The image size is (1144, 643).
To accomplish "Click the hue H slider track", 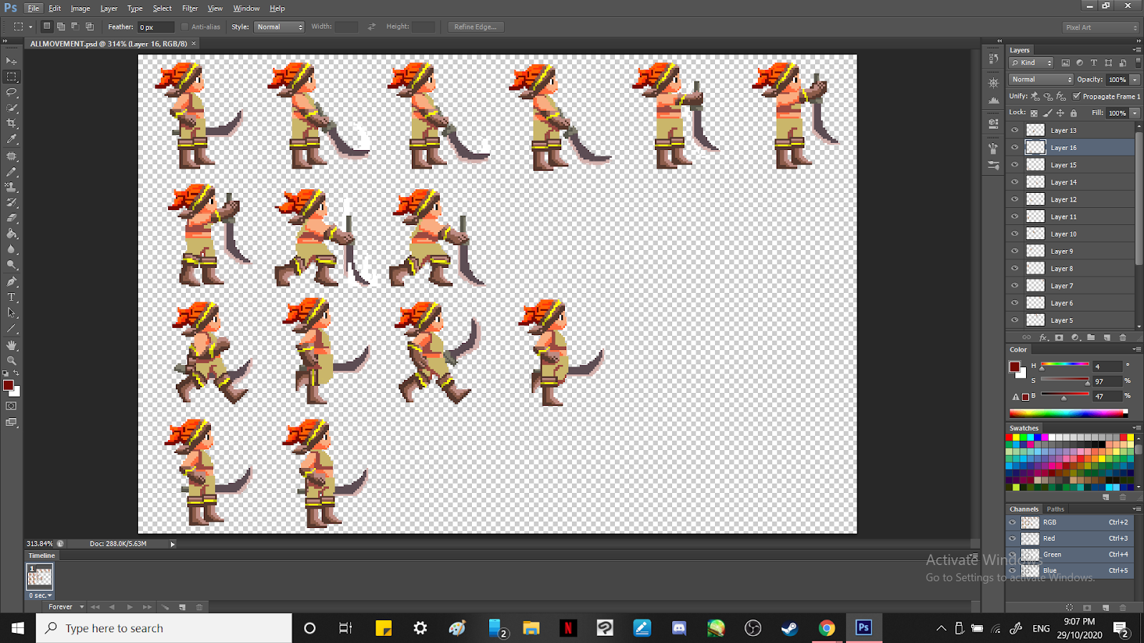I will (x=1065, y=364).
